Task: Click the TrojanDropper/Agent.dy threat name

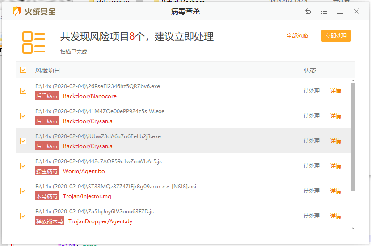Action: (100, 221)
